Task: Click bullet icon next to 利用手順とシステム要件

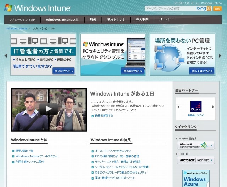Action: coord(13,162)
